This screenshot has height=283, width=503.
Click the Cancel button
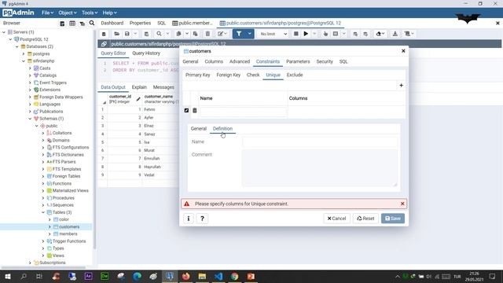click(336, 219)
